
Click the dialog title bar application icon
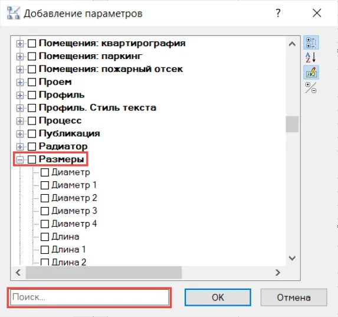14,13
